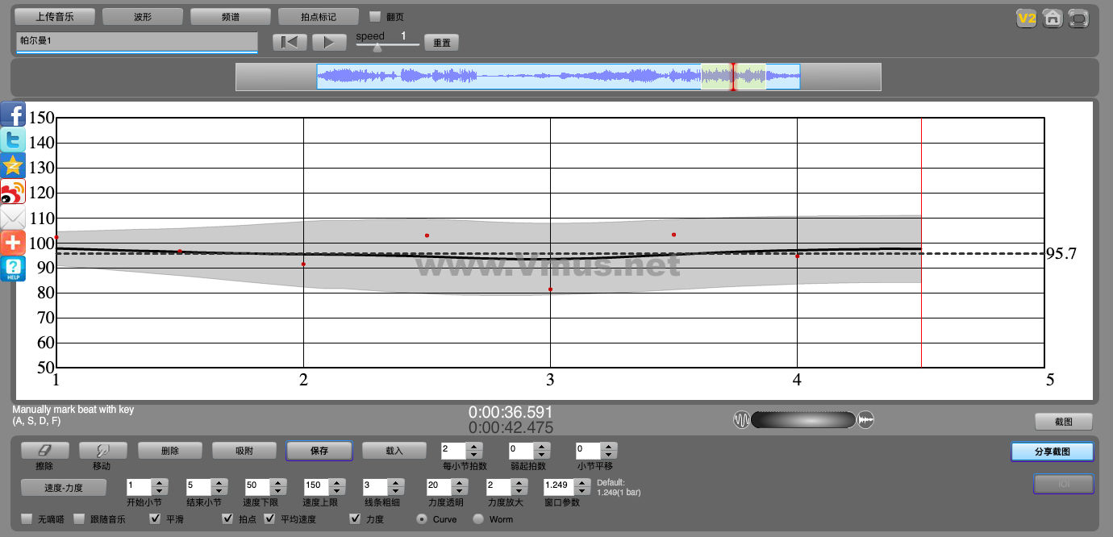The height and width of the screenshot is (537, 1113).
Task: Click the speed slider handle
Action: (377, 48)
